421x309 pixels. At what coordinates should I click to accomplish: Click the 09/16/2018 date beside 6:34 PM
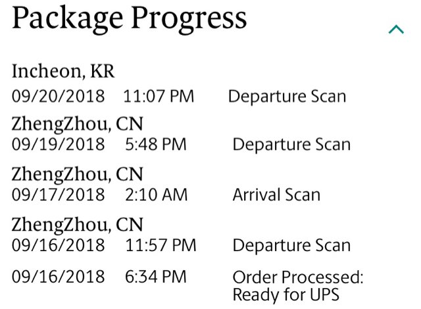58,277
